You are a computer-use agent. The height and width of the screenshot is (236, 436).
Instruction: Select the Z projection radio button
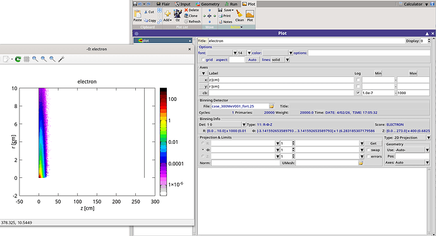pos(203,156)
